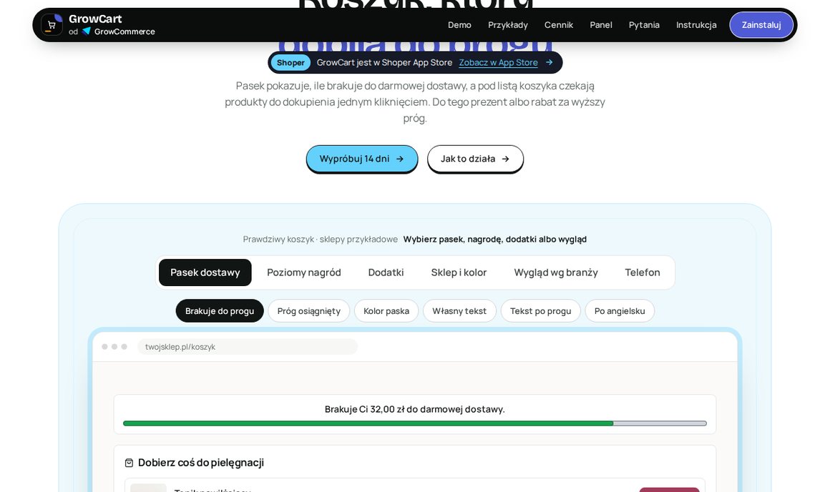The width and height of the screenshot is (830, 492).
Task: Click the GrowCart cart logo icon
Action: 52,25
